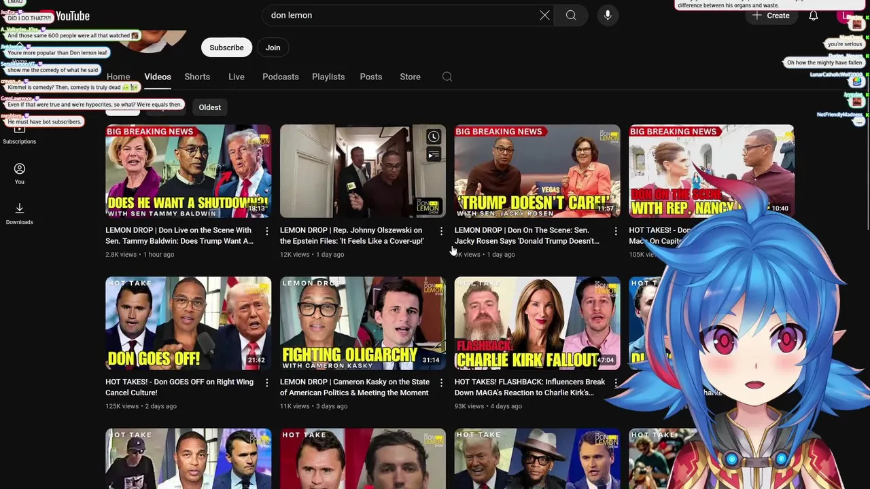Open options menu for Jacky Rosen video
This screenshot has height=489, width=870.
pyautogui.click(x=616, y=232)
